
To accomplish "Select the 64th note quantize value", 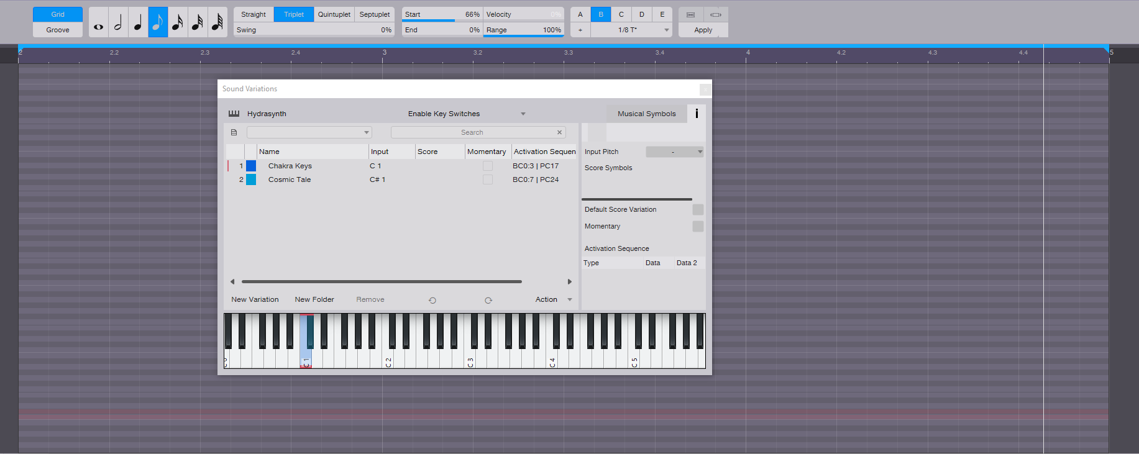I will point(217,22).
